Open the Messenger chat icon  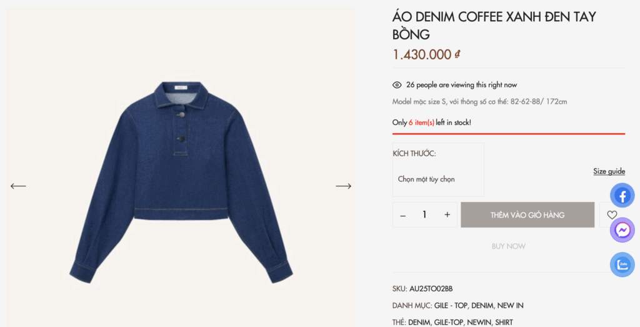[622, 230]
